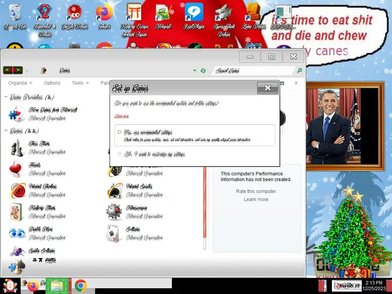This screenshot has width=392, height=294.
Task: Open File Explorer from the taskbar
Action: tap(57, 286)
